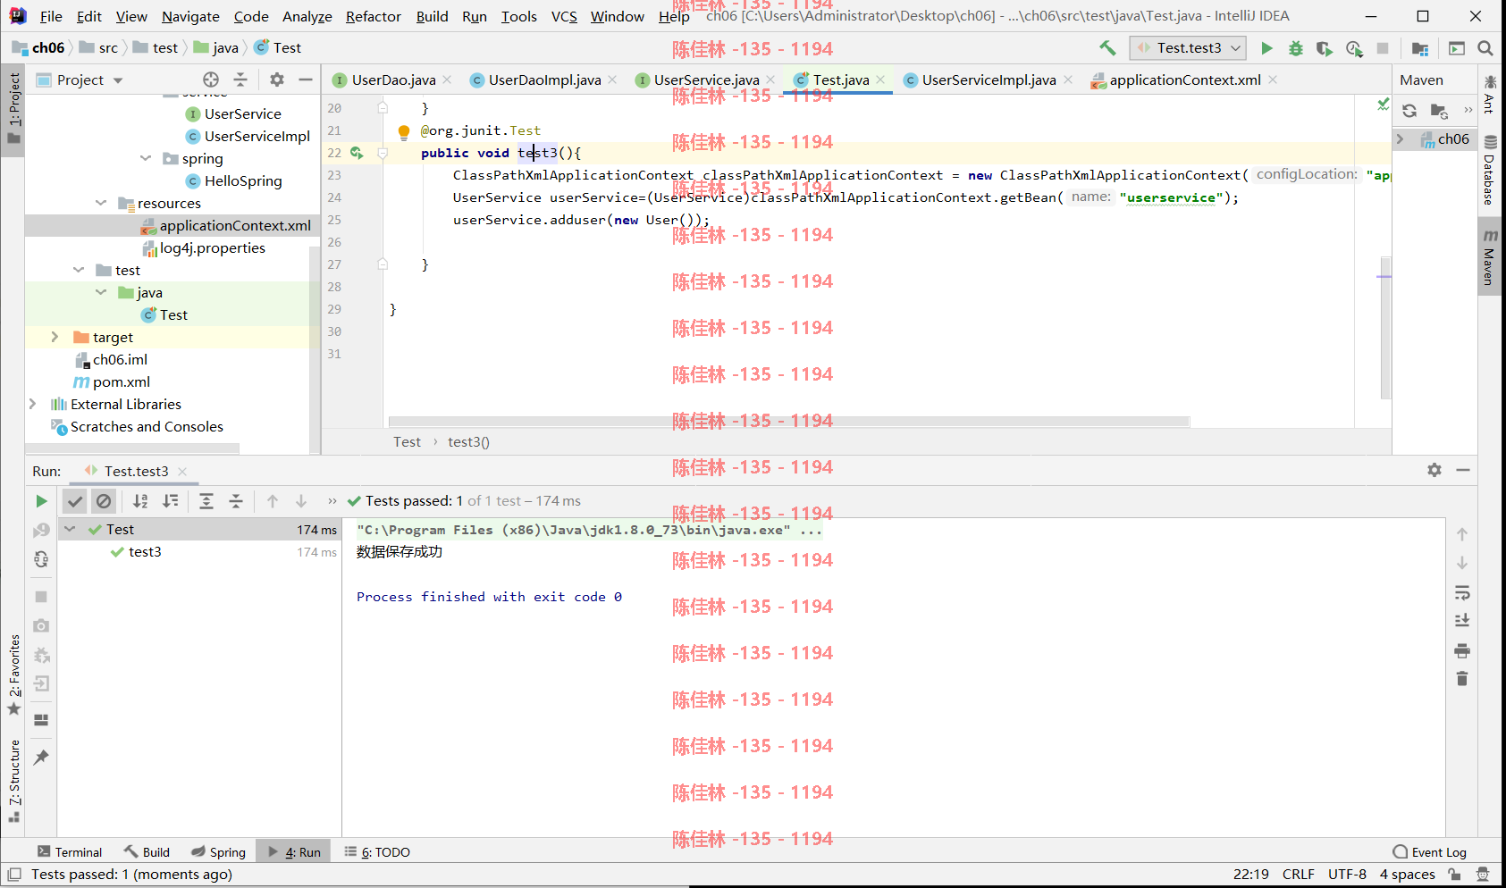This screenshot has height=888, width=1506.
Task: Click the intention light bulb on line 21
Action: (x=404, y=131)
